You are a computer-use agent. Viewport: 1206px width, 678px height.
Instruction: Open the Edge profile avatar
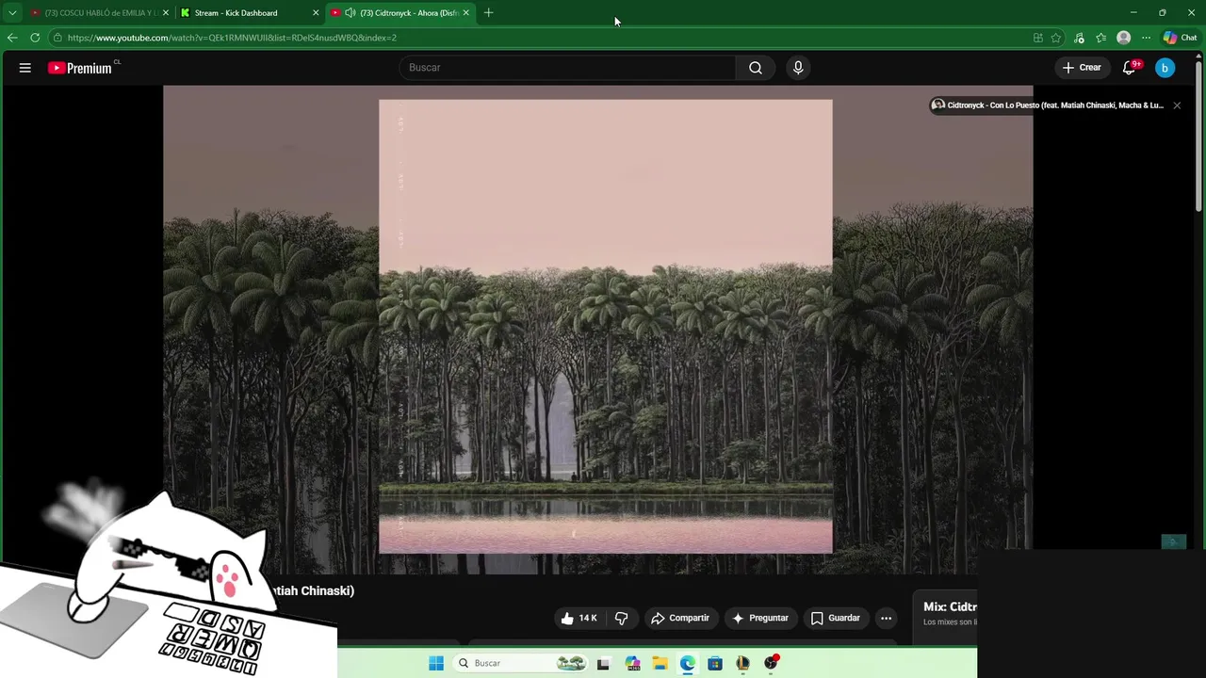point(1123,38)
